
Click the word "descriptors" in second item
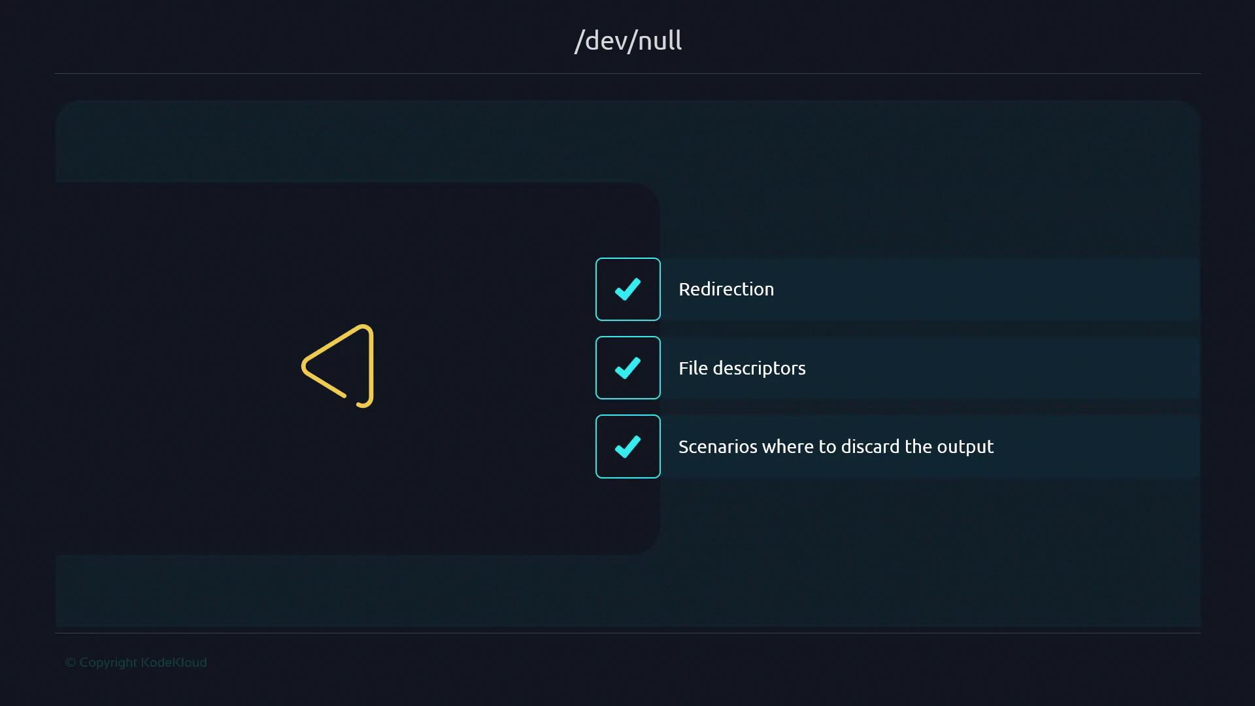coord(759,368)
